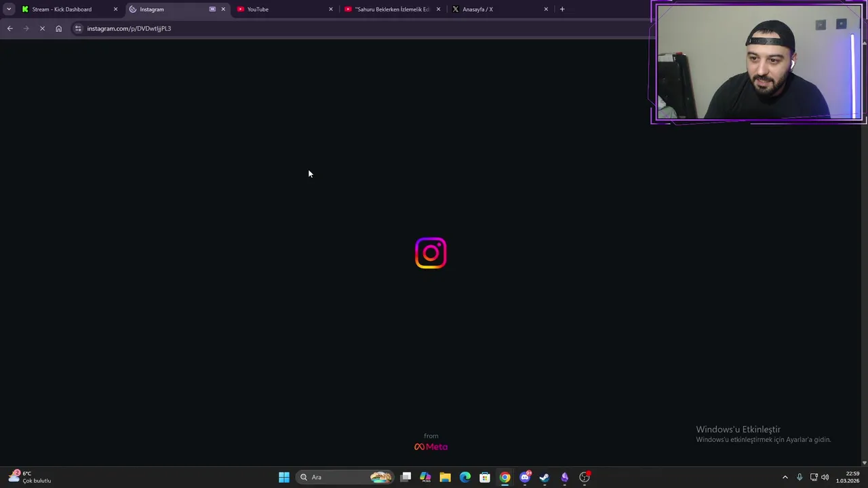Launch Microsoft 365 from the taskbar
The width and height of the screenshot is (868, 488).
[425, 477]
